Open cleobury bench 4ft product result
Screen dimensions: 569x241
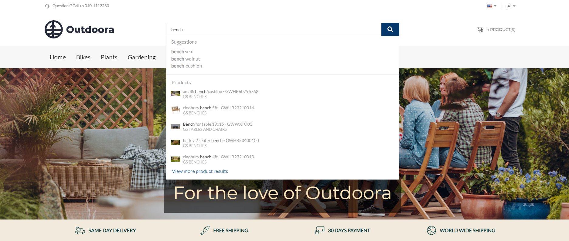(x=218, y=157)
